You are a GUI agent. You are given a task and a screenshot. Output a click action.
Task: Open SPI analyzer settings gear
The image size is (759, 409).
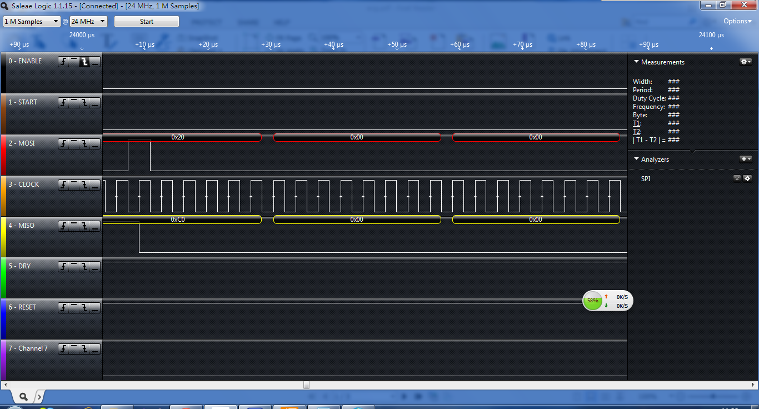tap(747, 178)
